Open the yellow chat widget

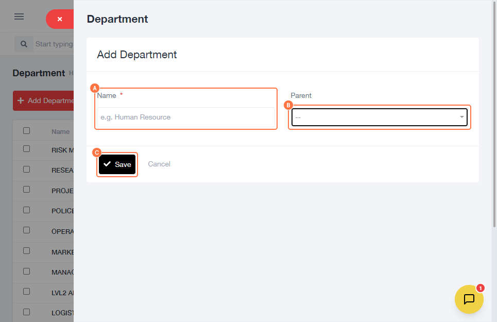[x=469, y=299]
